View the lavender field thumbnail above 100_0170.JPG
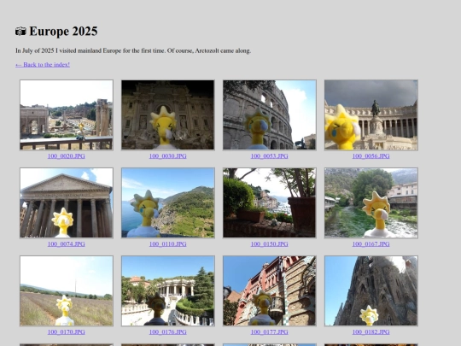 pos(67,291)
